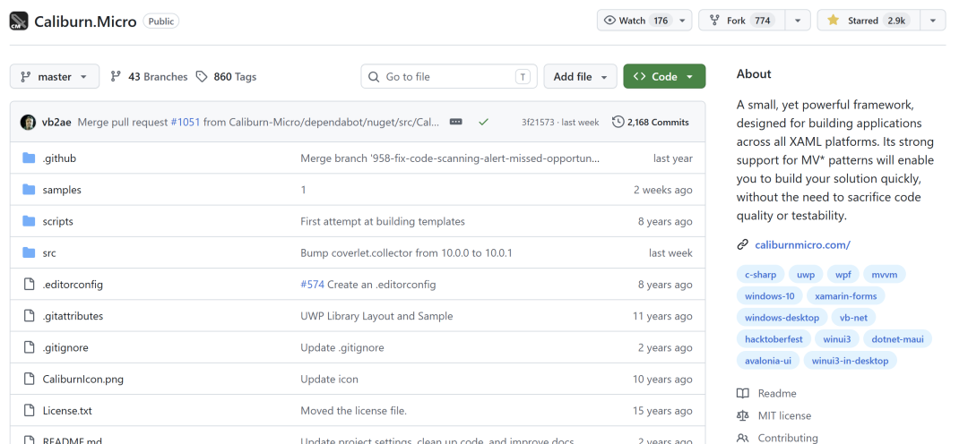The image size is (968, 444).
Task: Click the .gitattributes file icon
Action: (x=29, y=316)
